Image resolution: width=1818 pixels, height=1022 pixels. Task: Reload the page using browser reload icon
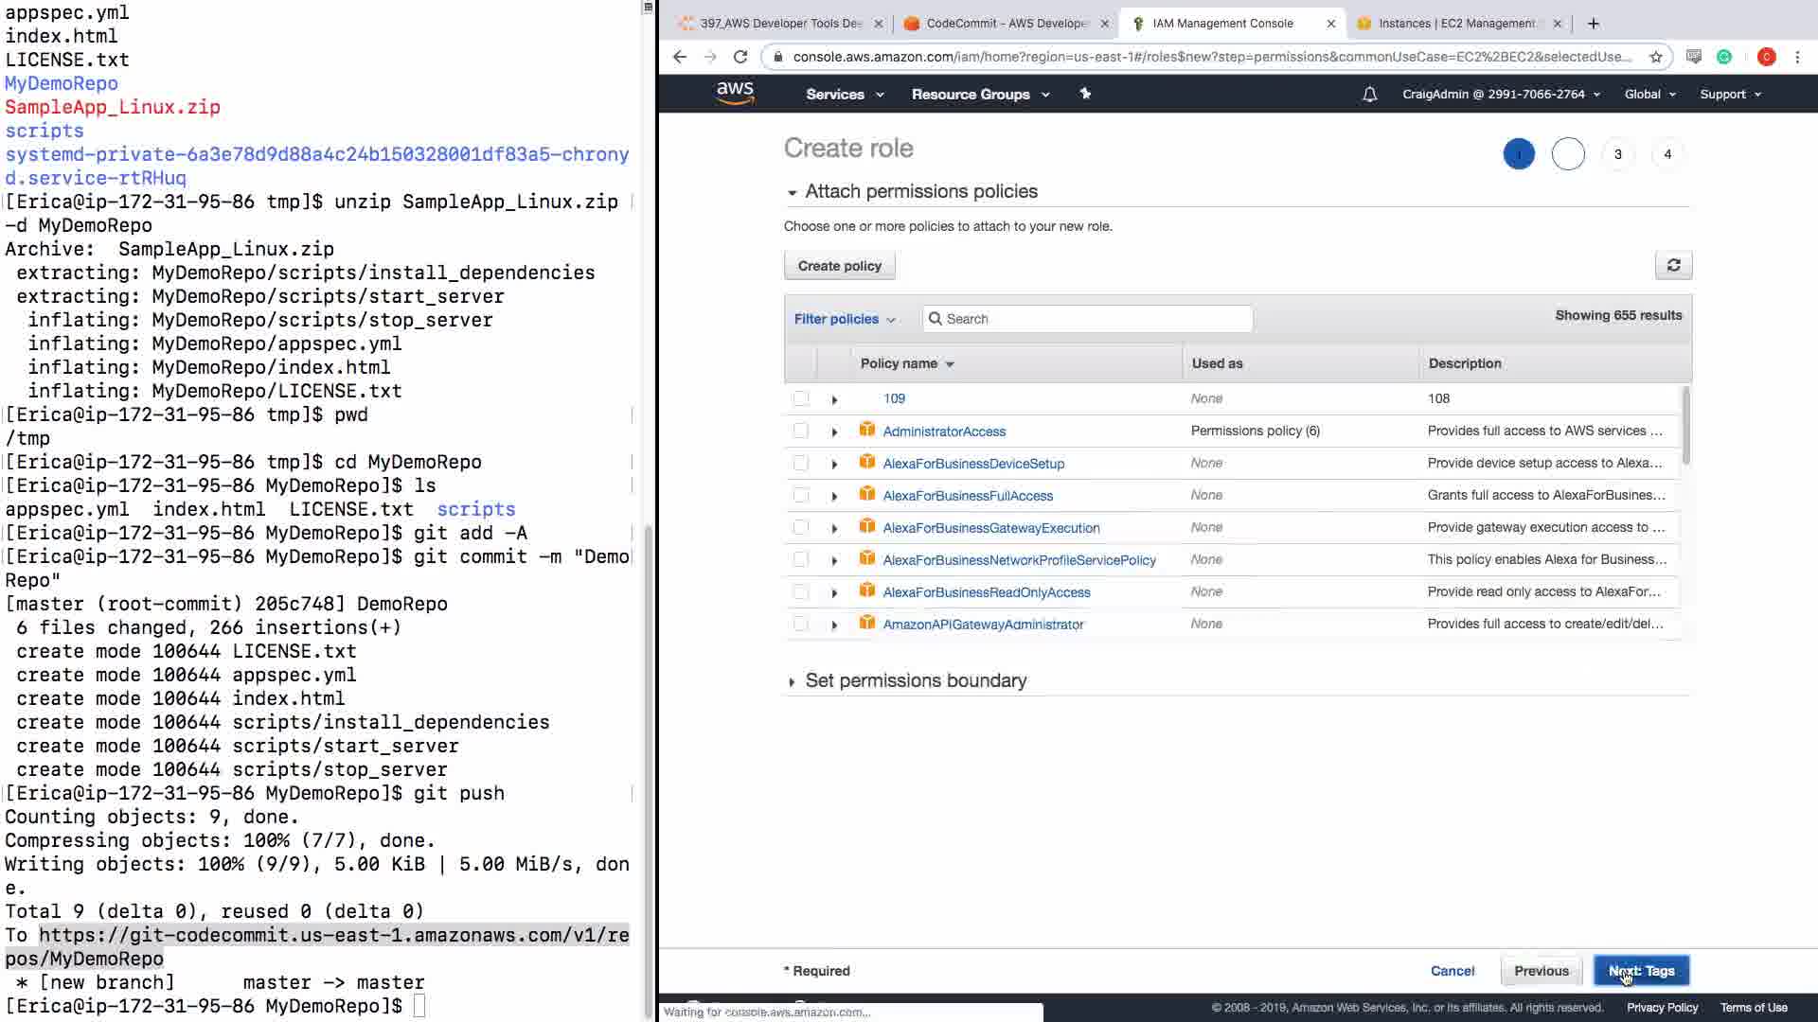pyautogui.click(x=740, y=57)
